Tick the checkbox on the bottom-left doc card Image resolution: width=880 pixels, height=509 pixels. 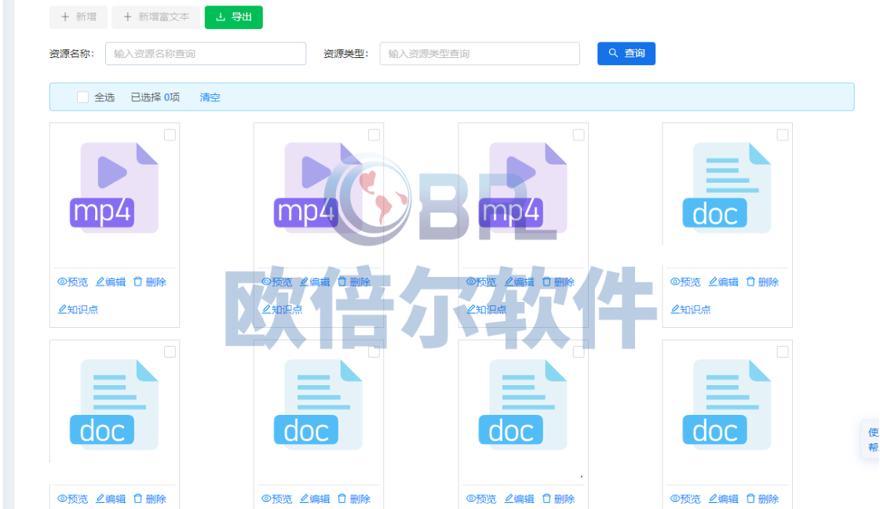(170, 352)
